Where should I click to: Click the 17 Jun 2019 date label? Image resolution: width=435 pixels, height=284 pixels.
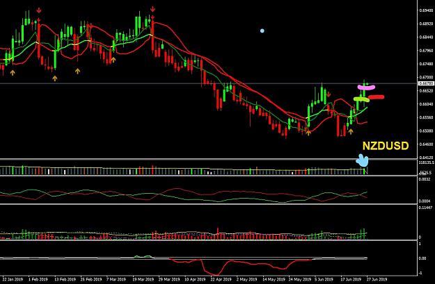pyautogui.click(x=351, y=279)
